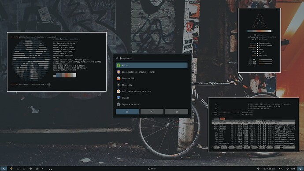The width and height of the screenshot is (304, 171).
Task: Click the F6 SortBy button in htop
Action: point(254,148)
